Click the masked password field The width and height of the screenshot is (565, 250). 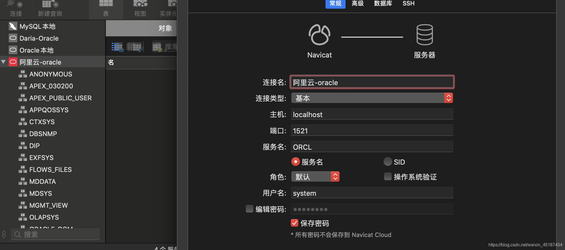coord(372,209)
